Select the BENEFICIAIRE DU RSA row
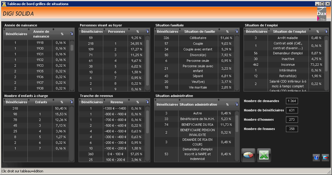Screen dimensions: 332x175 click(197, 125)
